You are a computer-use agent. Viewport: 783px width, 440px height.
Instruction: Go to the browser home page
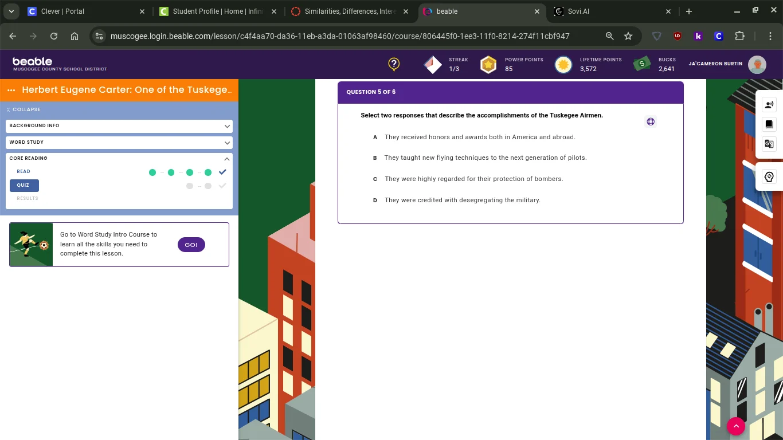(x=75, y=36)
